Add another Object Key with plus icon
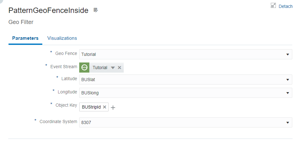The width and height of the screenshot is (297, 148). pos(113,108)
